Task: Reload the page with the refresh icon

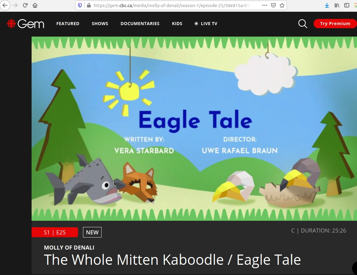Action: pyautogui.click(x=25, y=5)
